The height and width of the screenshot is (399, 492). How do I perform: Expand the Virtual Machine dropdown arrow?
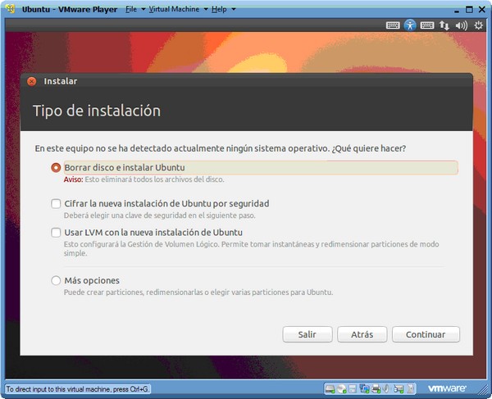[x=206, y=9]
